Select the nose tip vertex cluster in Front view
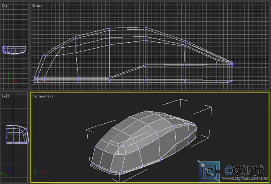The width and height of the screenshot is (271, 184). [x=232, y=64]
